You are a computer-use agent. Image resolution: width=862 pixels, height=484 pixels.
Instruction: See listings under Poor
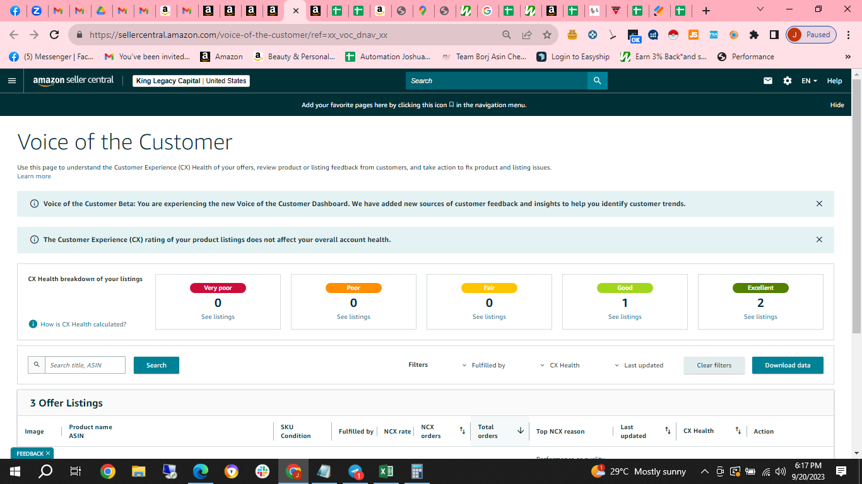click(x=353, y=317)
